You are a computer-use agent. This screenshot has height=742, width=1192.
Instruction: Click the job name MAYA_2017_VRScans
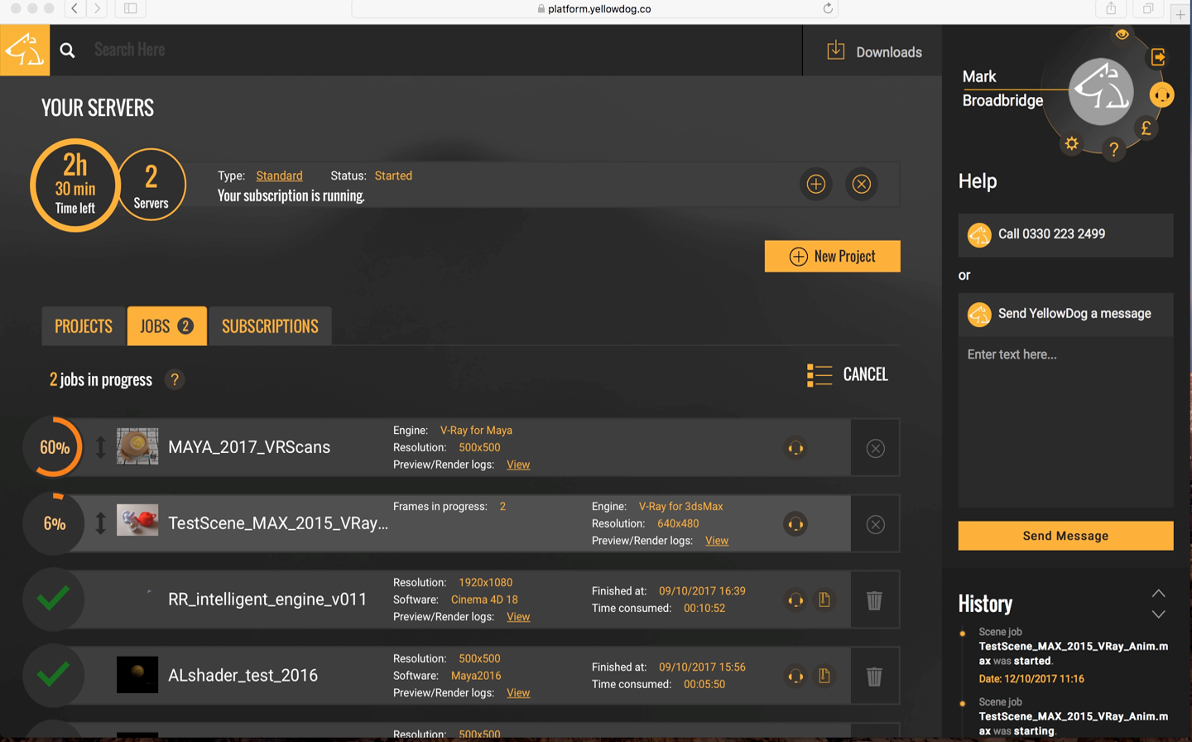pyautogui.click(x=249, y=447)
